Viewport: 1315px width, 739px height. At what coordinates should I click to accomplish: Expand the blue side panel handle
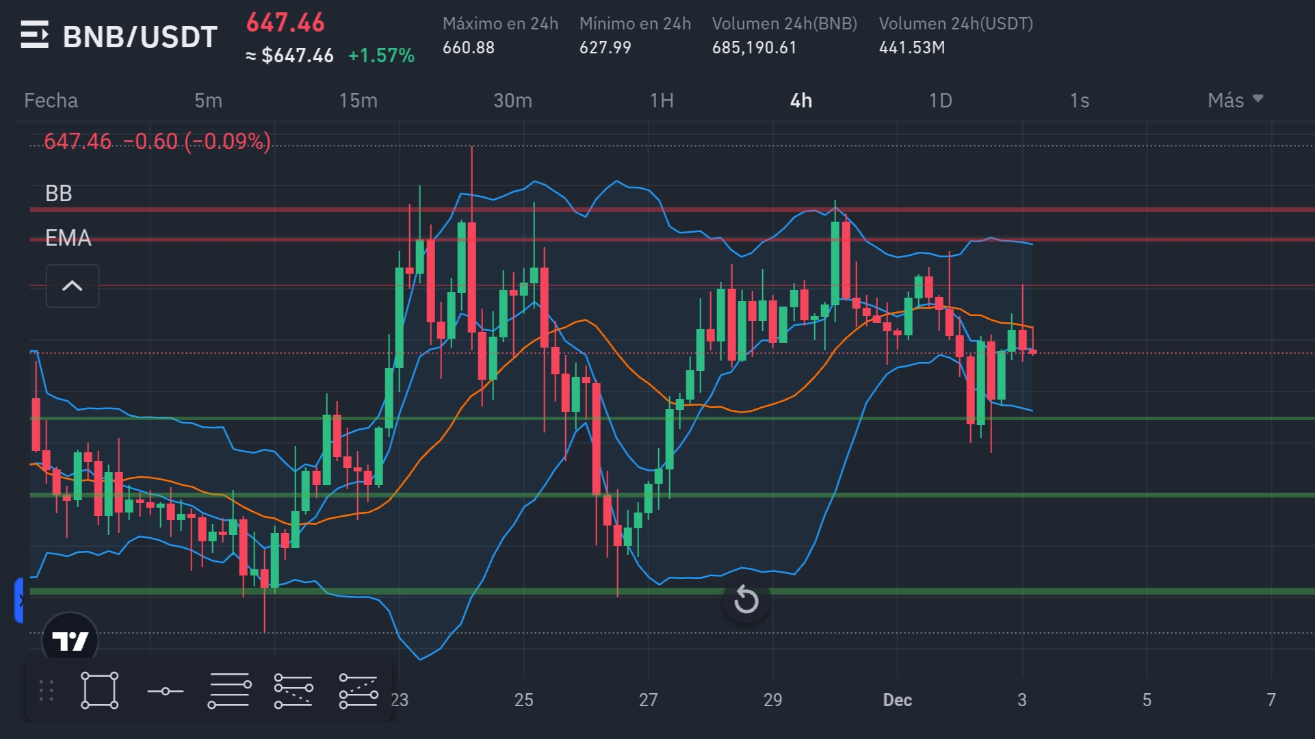[x=19, y=601]
